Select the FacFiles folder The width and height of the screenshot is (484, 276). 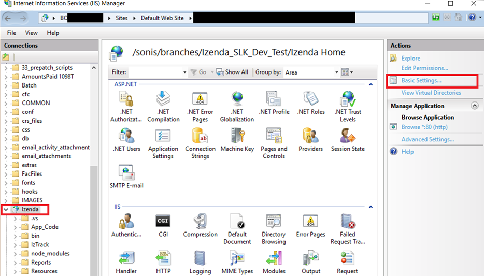(x=32, y=174)
